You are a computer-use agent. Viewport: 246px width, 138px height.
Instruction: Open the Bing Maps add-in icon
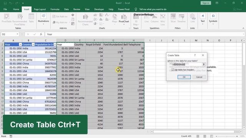pos(73,19)
